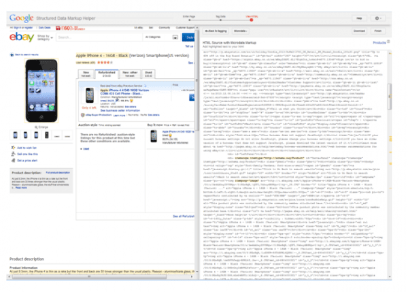Click the scroll-right arrow of the horizontal scrollbar

coord(192,277)
